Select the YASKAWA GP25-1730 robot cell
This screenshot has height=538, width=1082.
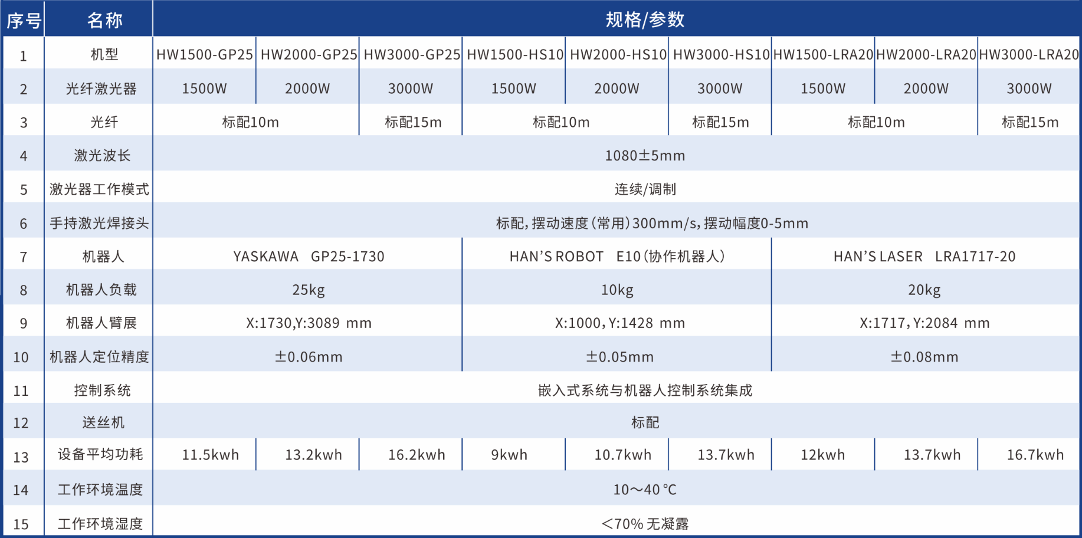309,257
